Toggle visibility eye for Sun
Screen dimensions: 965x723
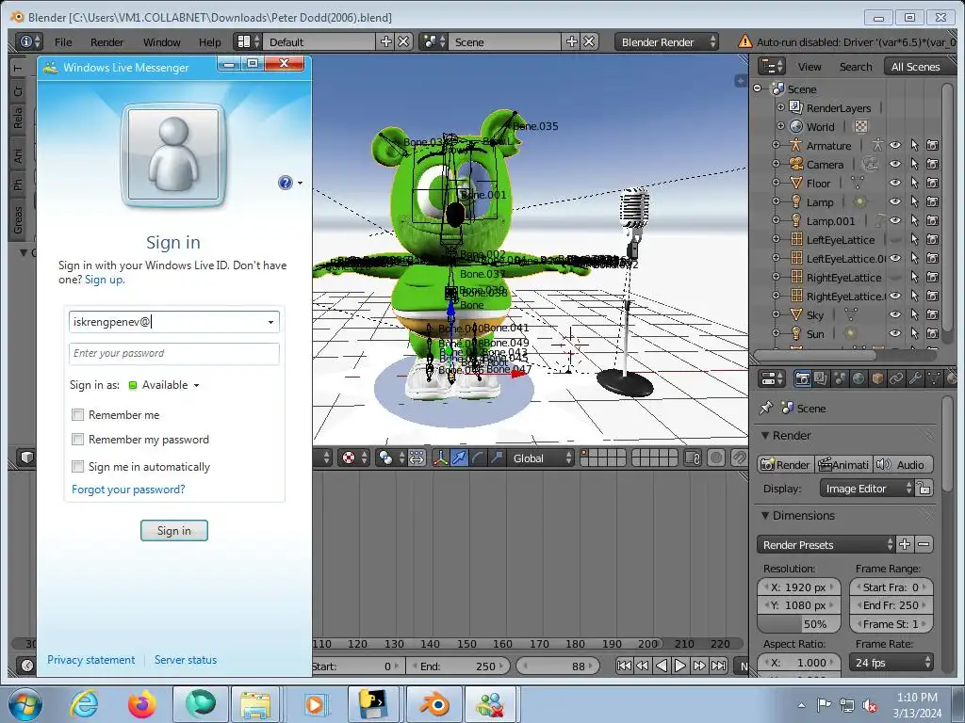coord(895,333)
